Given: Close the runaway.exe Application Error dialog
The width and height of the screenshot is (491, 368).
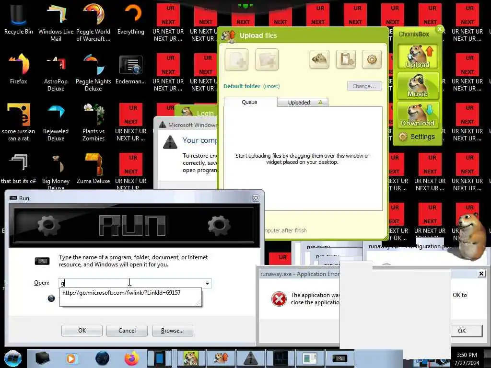Looking at the screenshot, I should [481, 274].
